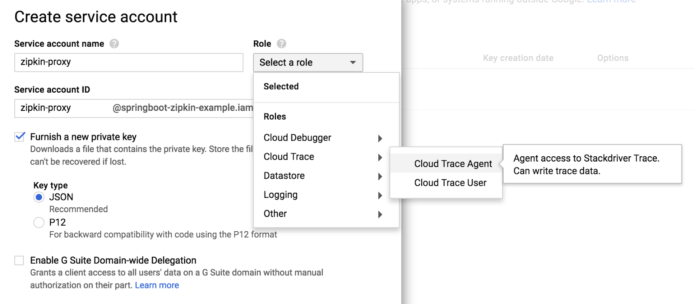Open help icon next to Role label
Image resolution: width=694 pixels, height=304 pixels.
coord(282,44)
